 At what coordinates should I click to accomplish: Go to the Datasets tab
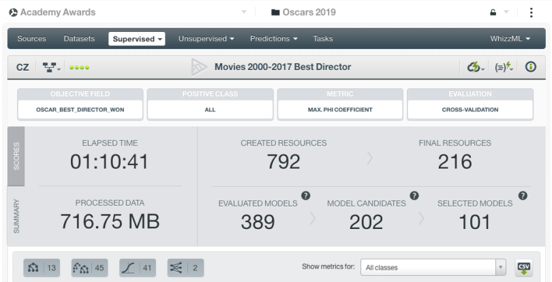click(79, 39)
